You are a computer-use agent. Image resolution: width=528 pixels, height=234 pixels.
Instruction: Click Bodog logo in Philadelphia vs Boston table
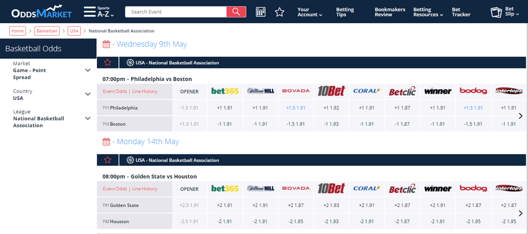pyautogui.click(x=473, y=91)
